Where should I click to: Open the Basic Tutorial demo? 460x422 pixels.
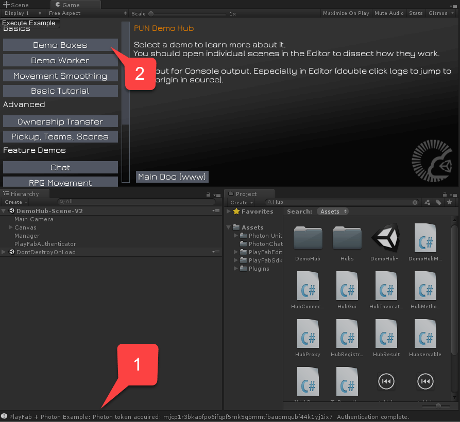point(60,91)
